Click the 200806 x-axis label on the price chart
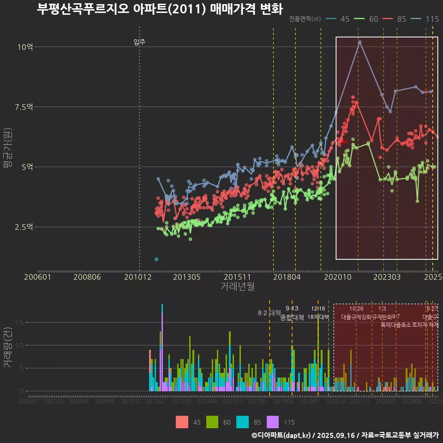 coord(87,277)
